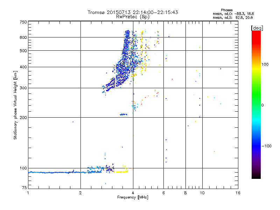Click the 'Phases' header text
Viewport: 280px width, 210px height.
click(x=226, y=10)
